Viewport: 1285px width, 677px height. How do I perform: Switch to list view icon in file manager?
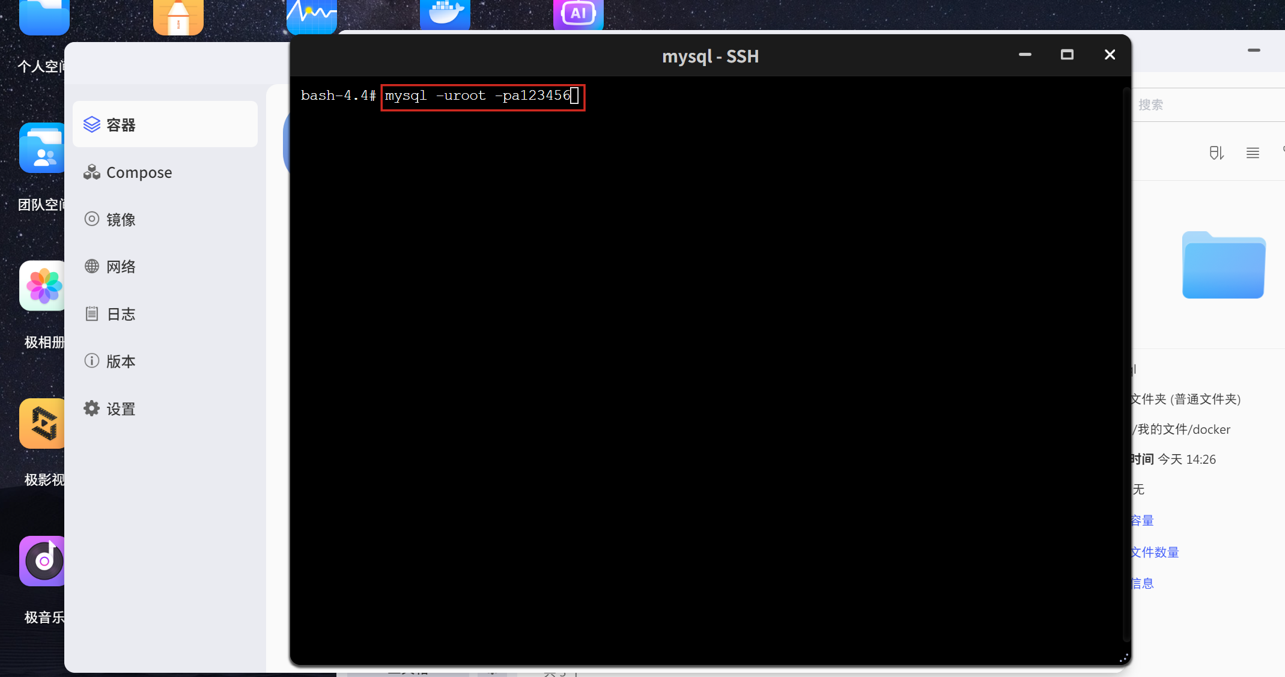[1253, 153]
